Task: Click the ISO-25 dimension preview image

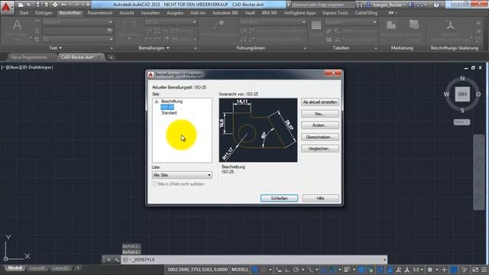Action: 258,130
